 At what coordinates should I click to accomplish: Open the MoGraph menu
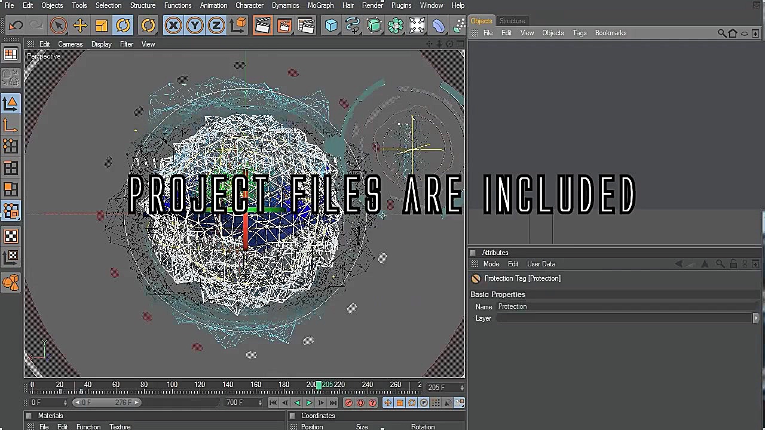(x=320, y=5)
